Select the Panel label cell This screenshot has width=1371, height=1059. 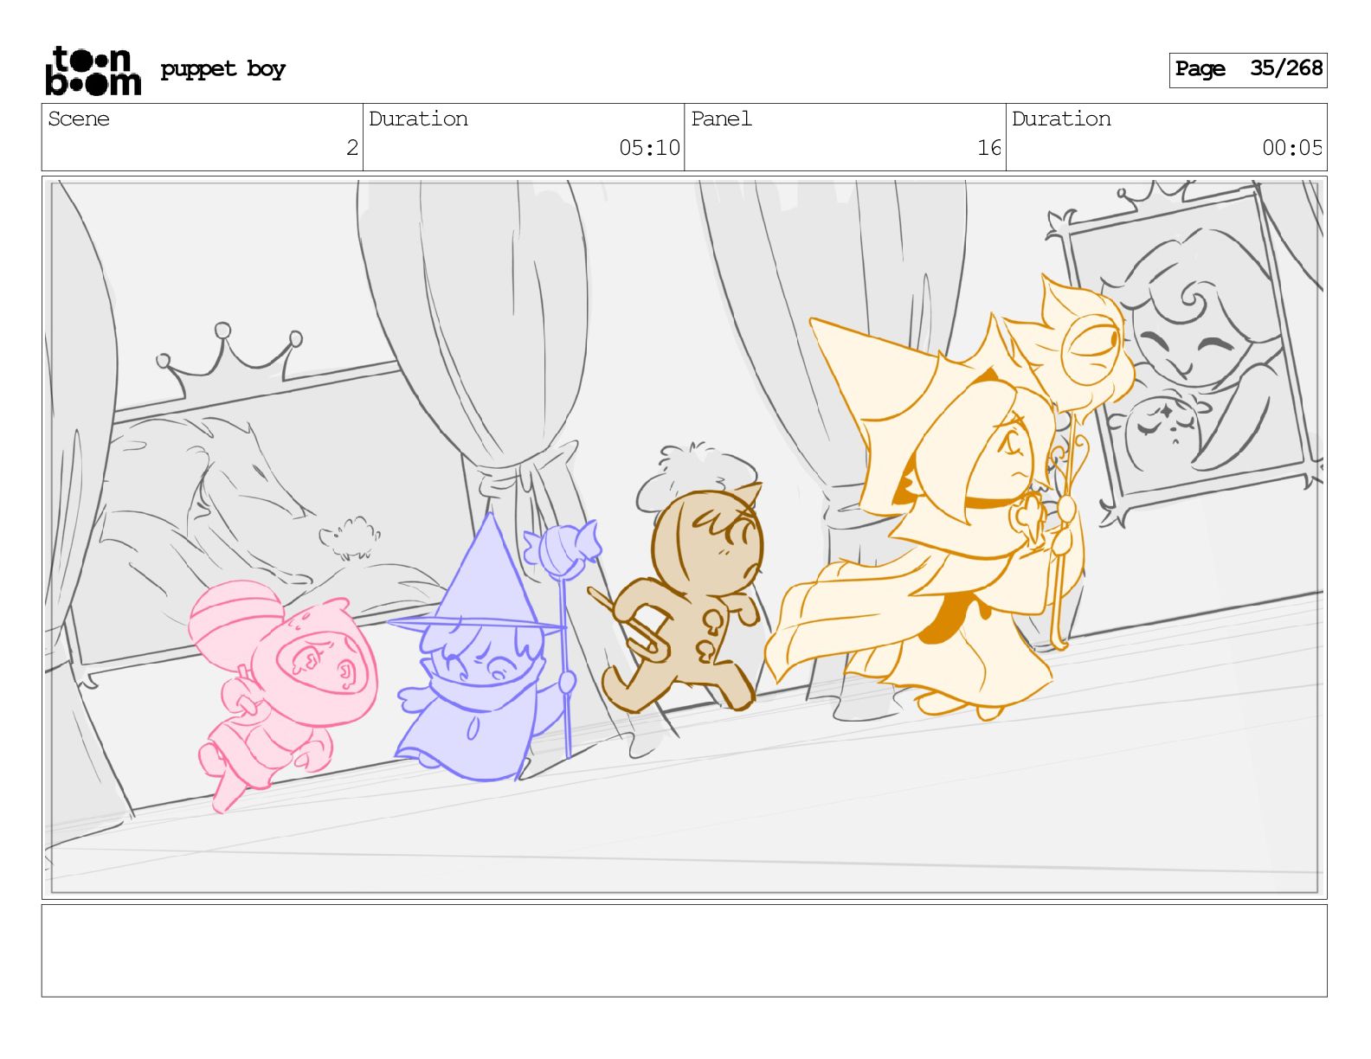pyautogui.click(x=845, y=138)
